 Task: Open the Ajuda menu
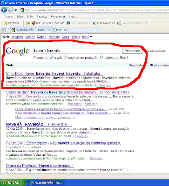pyautogui.click(x=72, y=16)
